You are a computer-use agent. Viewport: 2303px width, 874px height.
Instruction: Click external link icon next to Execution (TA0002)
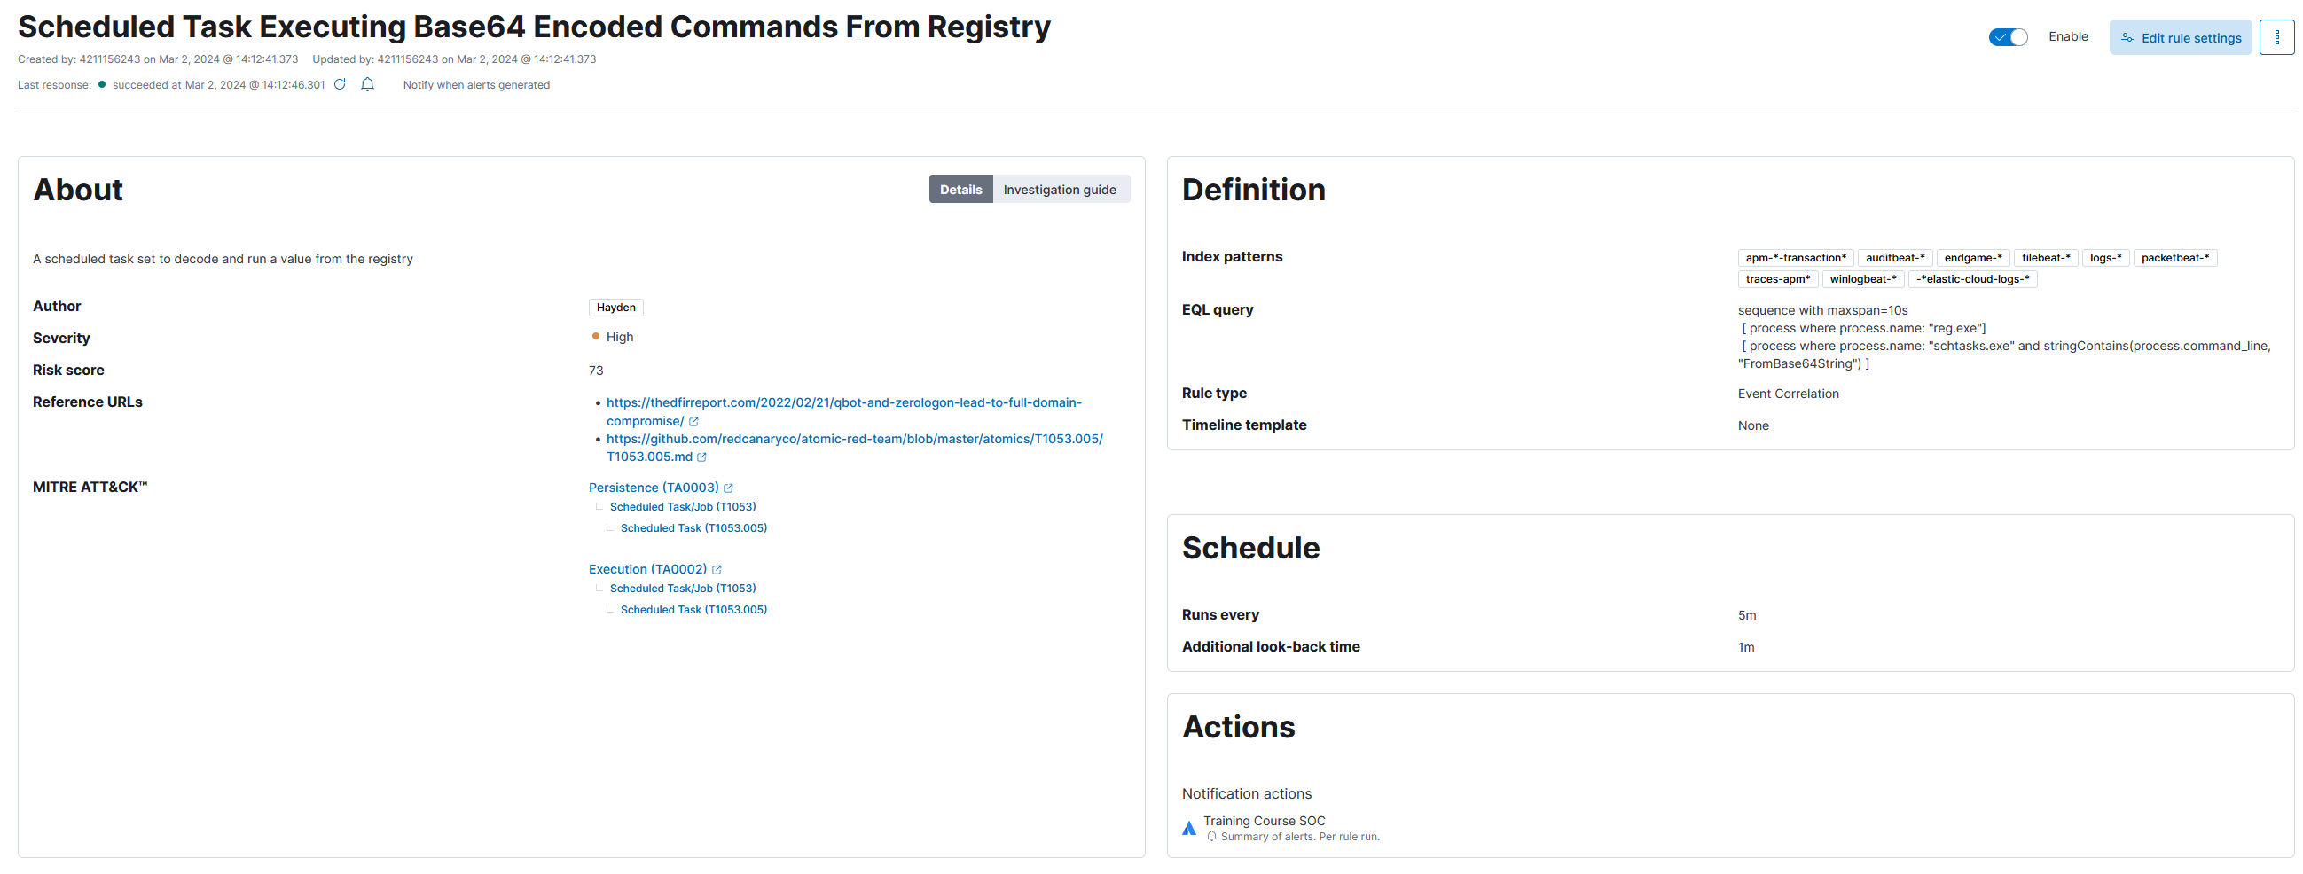[717, 569]
